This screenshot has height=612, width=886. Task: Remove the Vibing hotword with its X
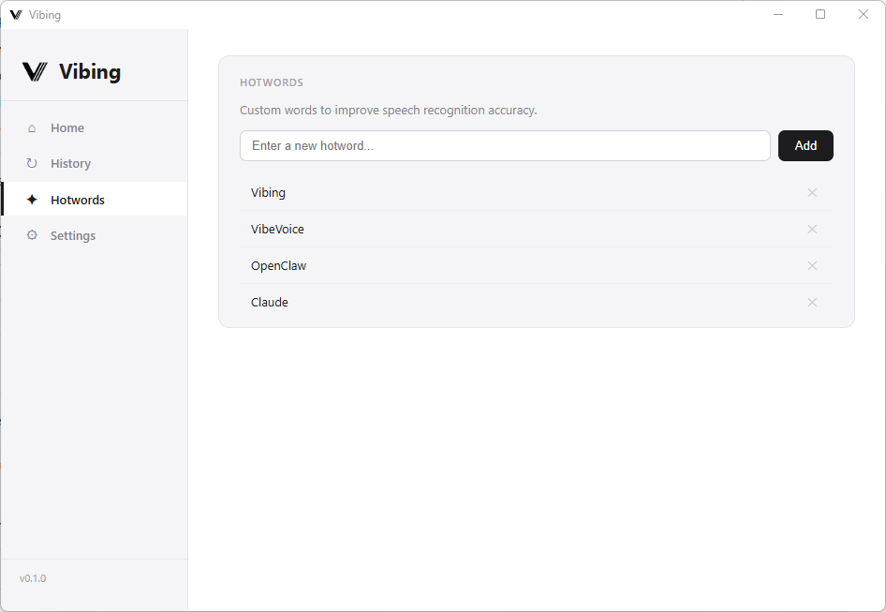coord(812,192)
